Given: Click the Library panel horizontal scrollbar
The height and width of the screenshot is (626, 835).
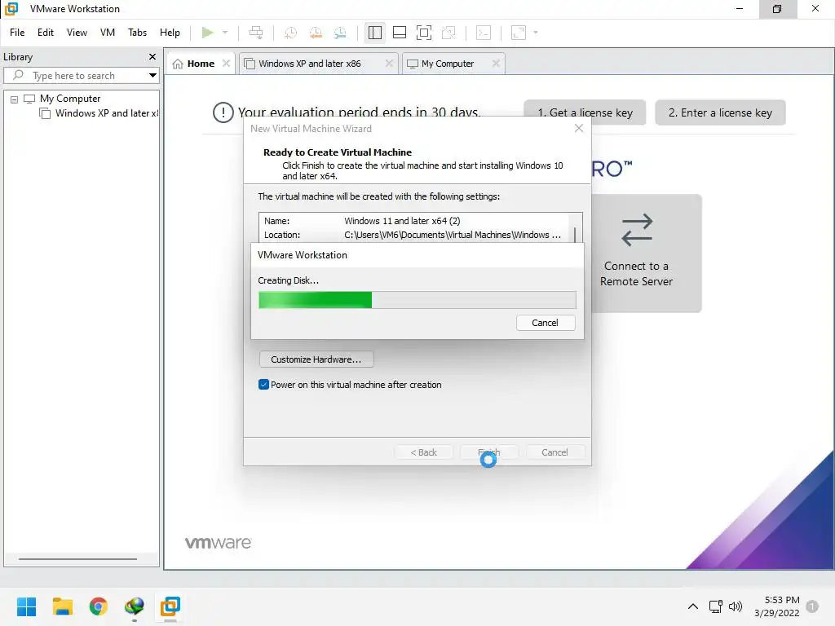Looking at the screenshot, I should point(77,559).
